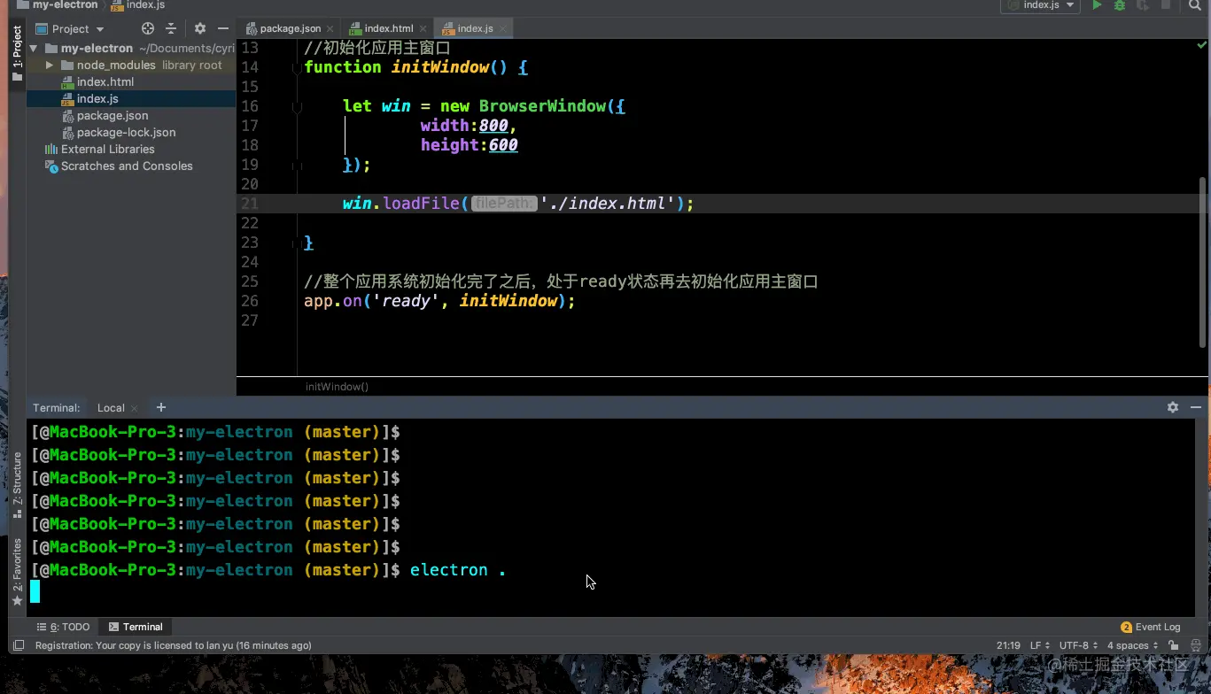Open the 4 spaces indent selector

coord(1133,645)
